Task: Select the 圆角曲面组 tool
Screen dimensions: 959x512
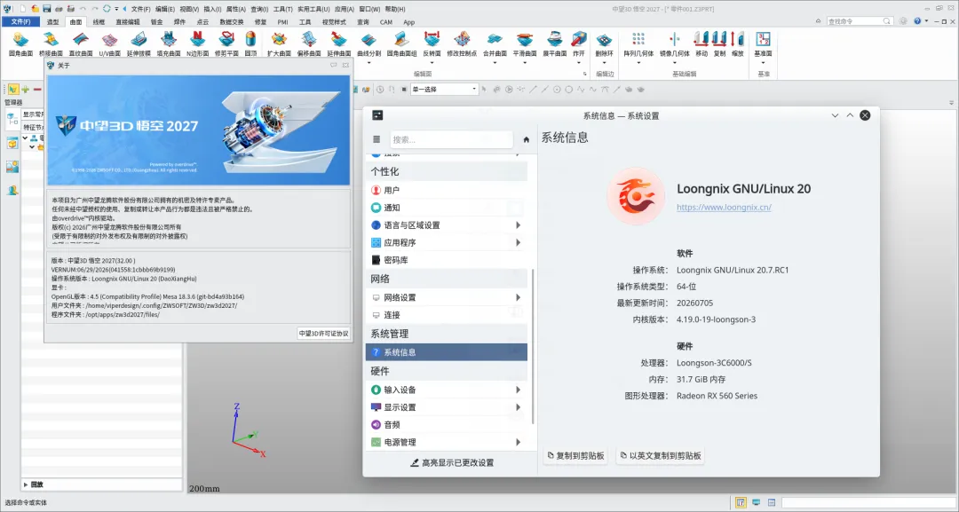Action: [x=402, y=44]
